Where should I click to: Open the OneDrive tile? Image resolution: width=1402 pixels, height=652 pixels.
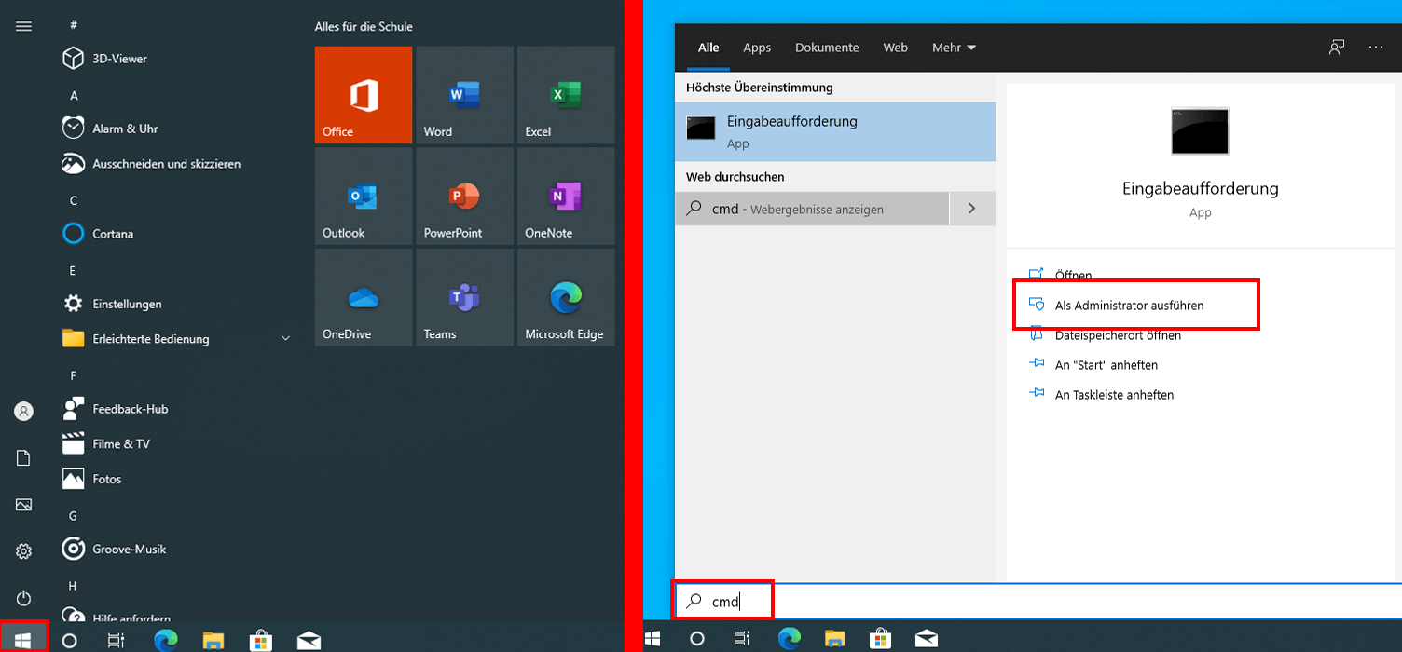[x=363, y=297]
